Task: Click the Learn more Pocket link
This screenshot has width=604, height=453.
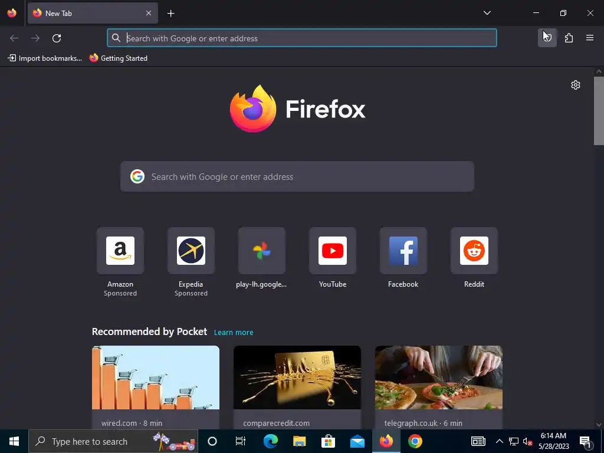Action: 234,333
